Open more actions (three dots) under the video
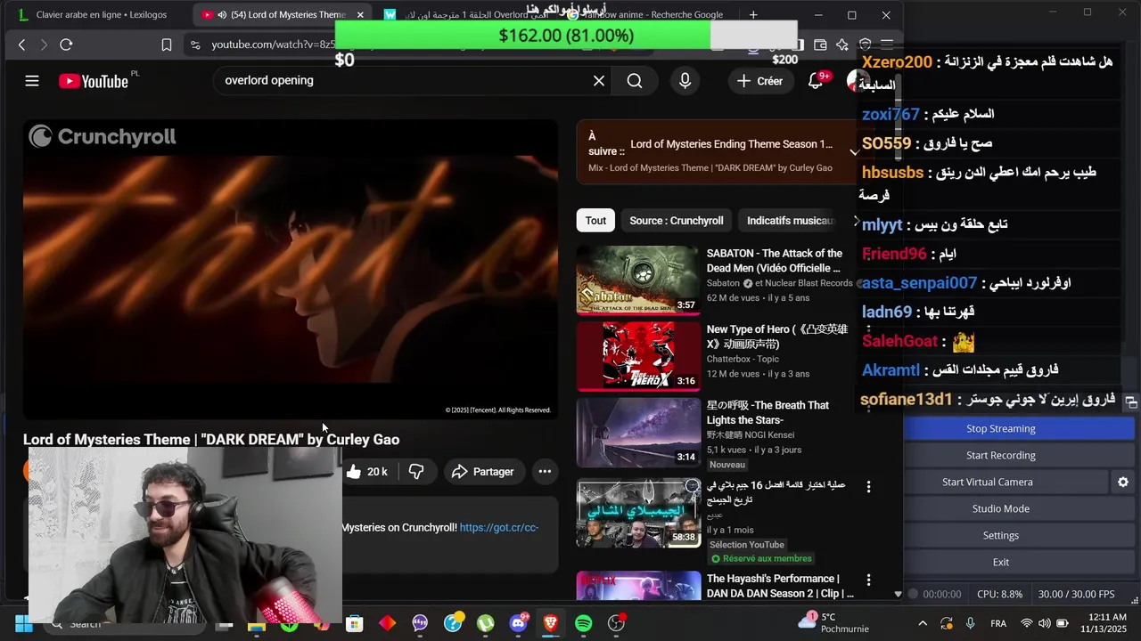The width and height of the screenshot is (1141, 641). pyautogui.click(x=545, y=472)
